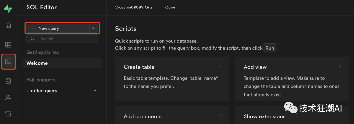Open Crossme0809's Org breadcrumb
The image size is (354, 124).
(133, 7)
